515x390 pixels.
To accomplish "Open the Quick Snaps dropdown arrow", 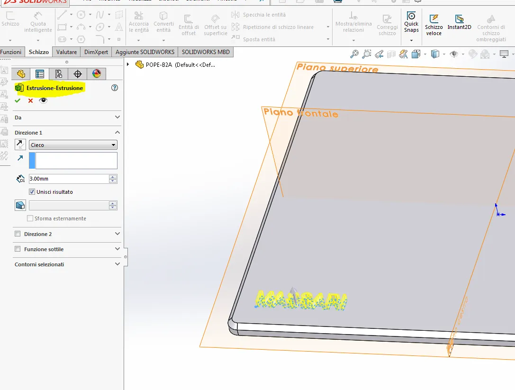I will [x=411, y=40].
